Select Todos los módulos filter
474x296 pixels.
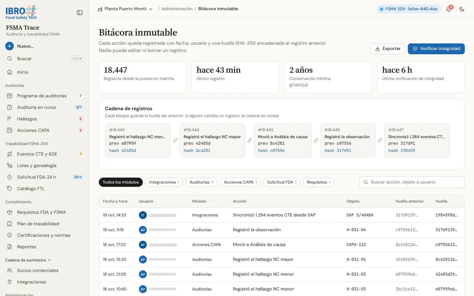(x=120, y=182)
